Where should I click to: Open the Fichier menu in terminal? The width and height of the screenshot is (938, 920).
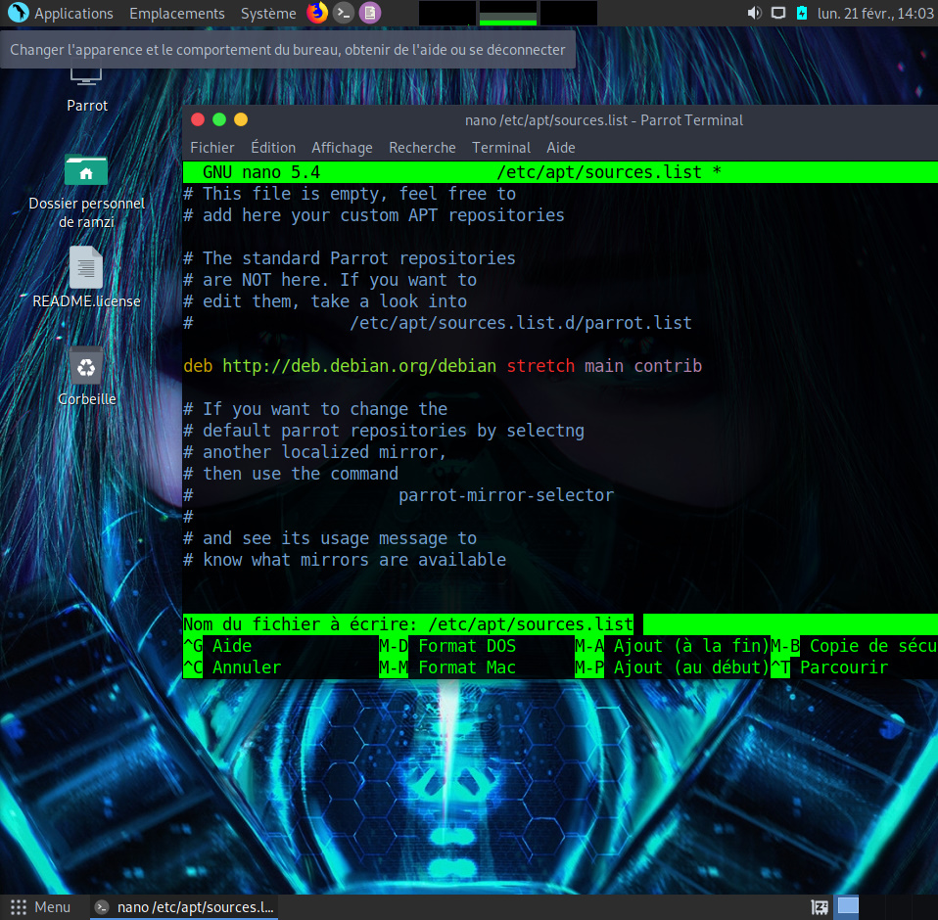click(x=212, y=148)
